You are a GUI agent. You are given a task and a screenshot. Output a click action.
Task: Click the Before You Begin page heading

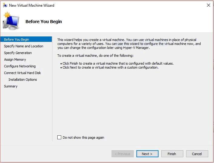tap(44, 22)
